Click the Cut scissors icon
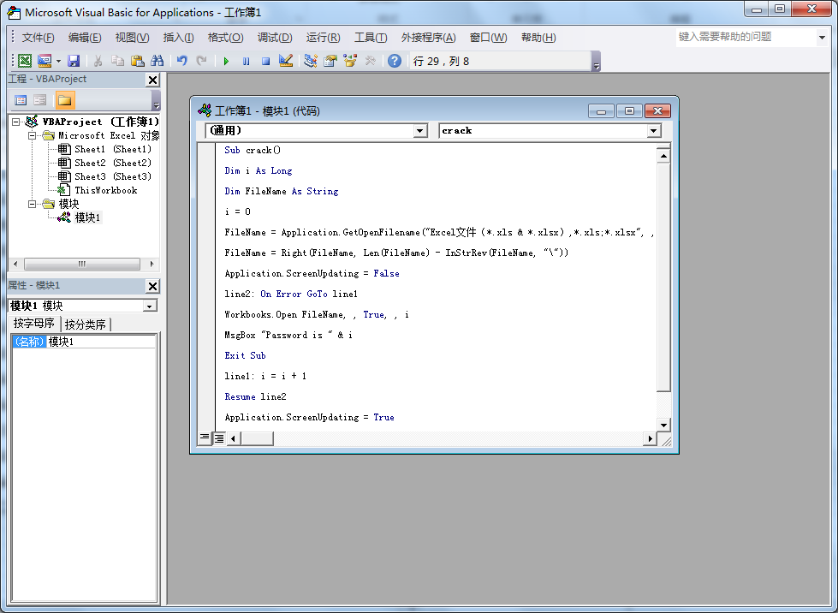This screenshot has width=838, height=613. click(x=98, y=61)
